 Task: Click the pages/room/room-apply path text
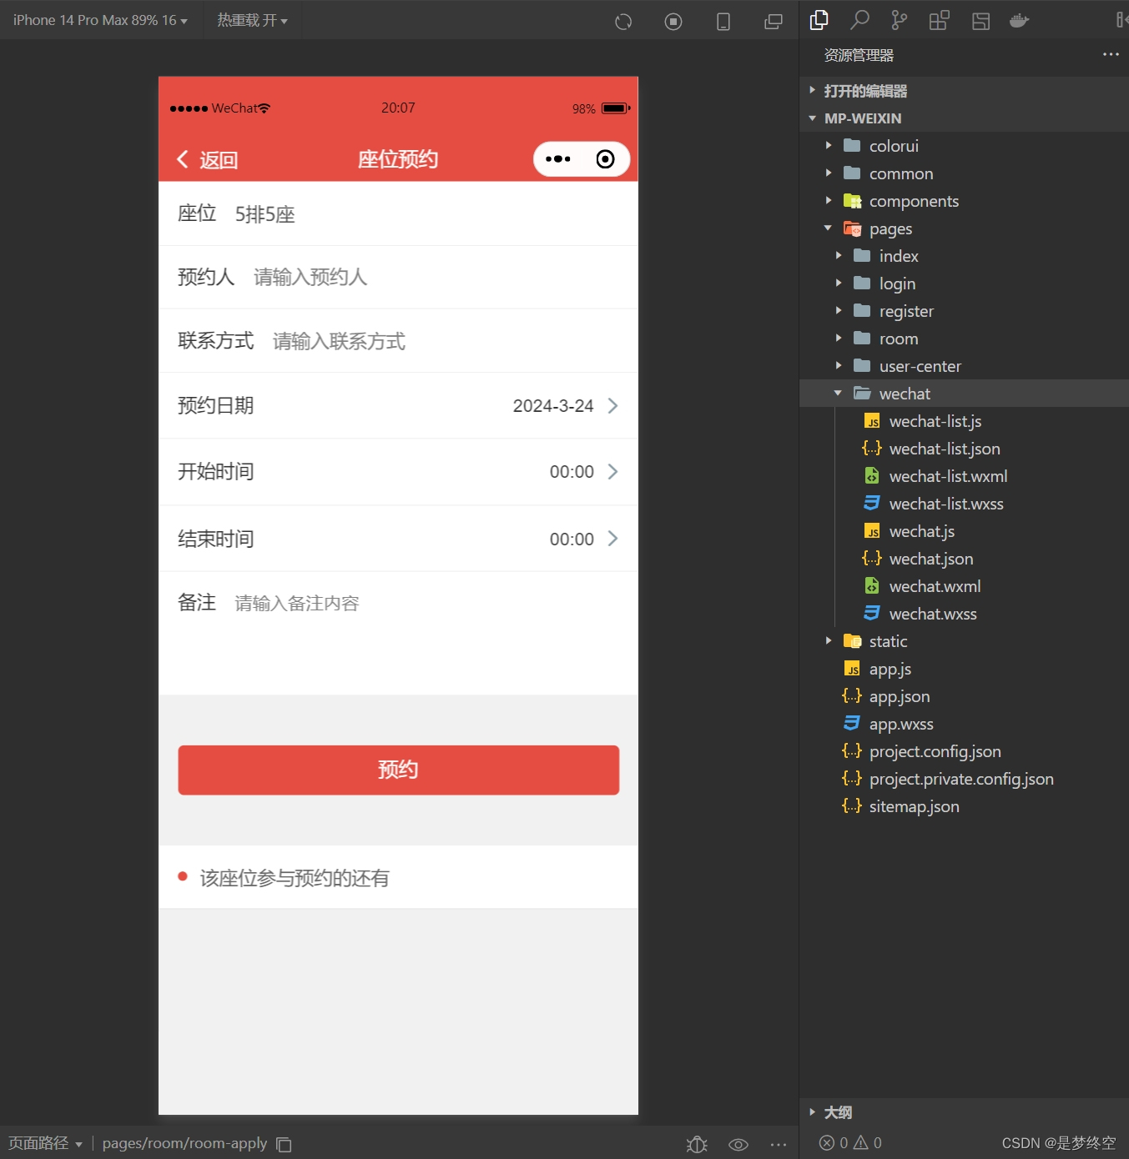(x=184, y=1143)
